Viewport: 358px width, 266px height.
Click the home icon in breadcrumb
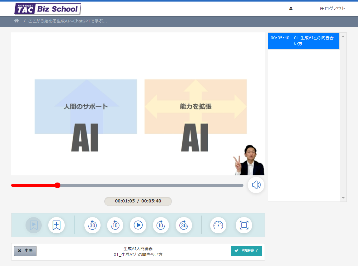coord(17,21)
